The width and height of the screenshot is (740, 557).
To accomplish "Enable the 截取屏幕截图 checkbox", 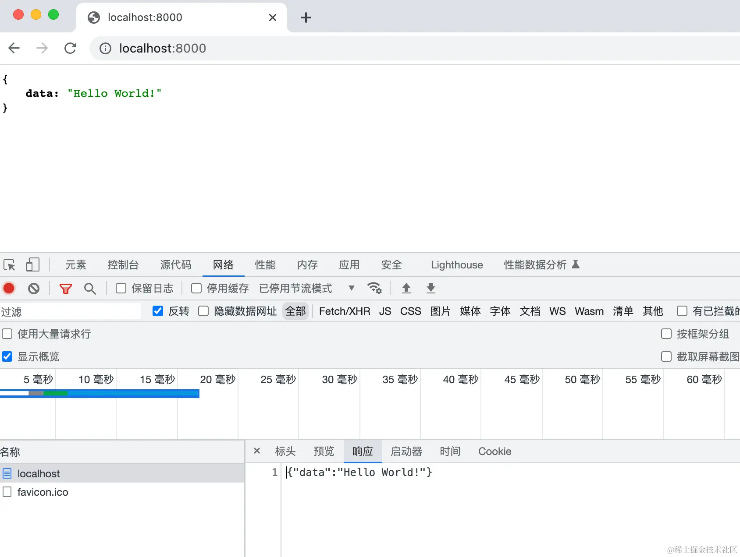I will pos(666,356).
